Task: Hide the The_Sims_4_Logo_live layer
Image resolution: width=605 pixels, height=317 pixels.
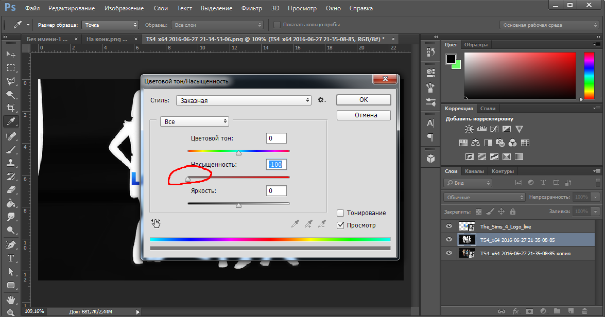Action: [x=449, y=226]
